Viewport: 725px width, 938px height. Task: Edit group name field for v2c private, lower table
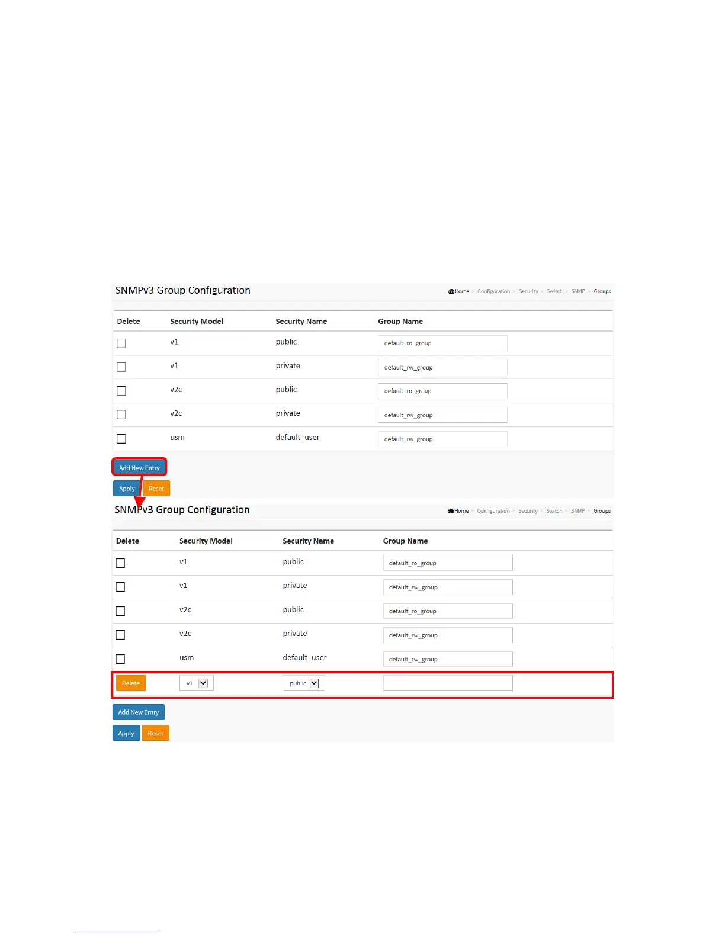coord(448,635)
